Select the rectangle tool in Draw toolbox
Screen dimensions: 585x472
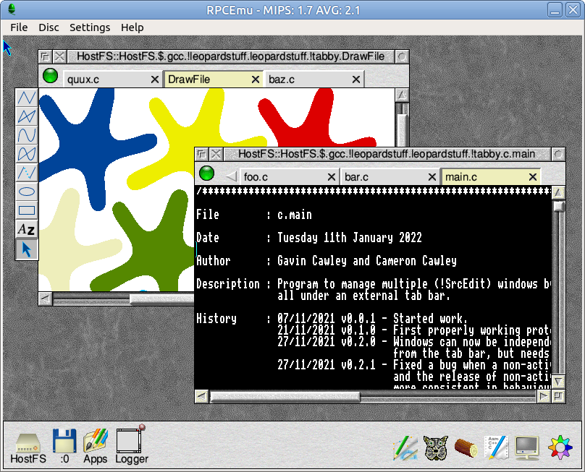coord(27,210)
